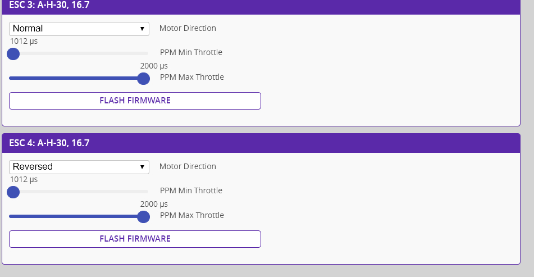Click ESC 4 PPM Min Throttle label
The image size is (534, 277).
[191, 190]
